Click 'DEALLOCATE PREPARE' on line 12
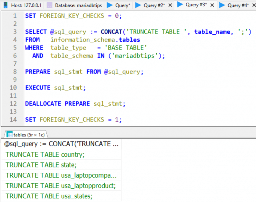 coord(57,104)
